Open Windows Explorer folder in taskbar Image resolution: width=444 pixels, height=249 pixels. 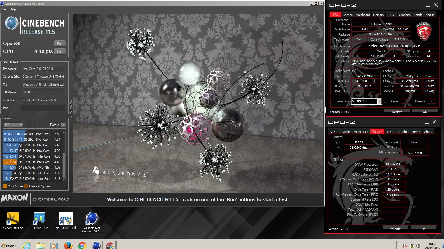pos(40,246)
